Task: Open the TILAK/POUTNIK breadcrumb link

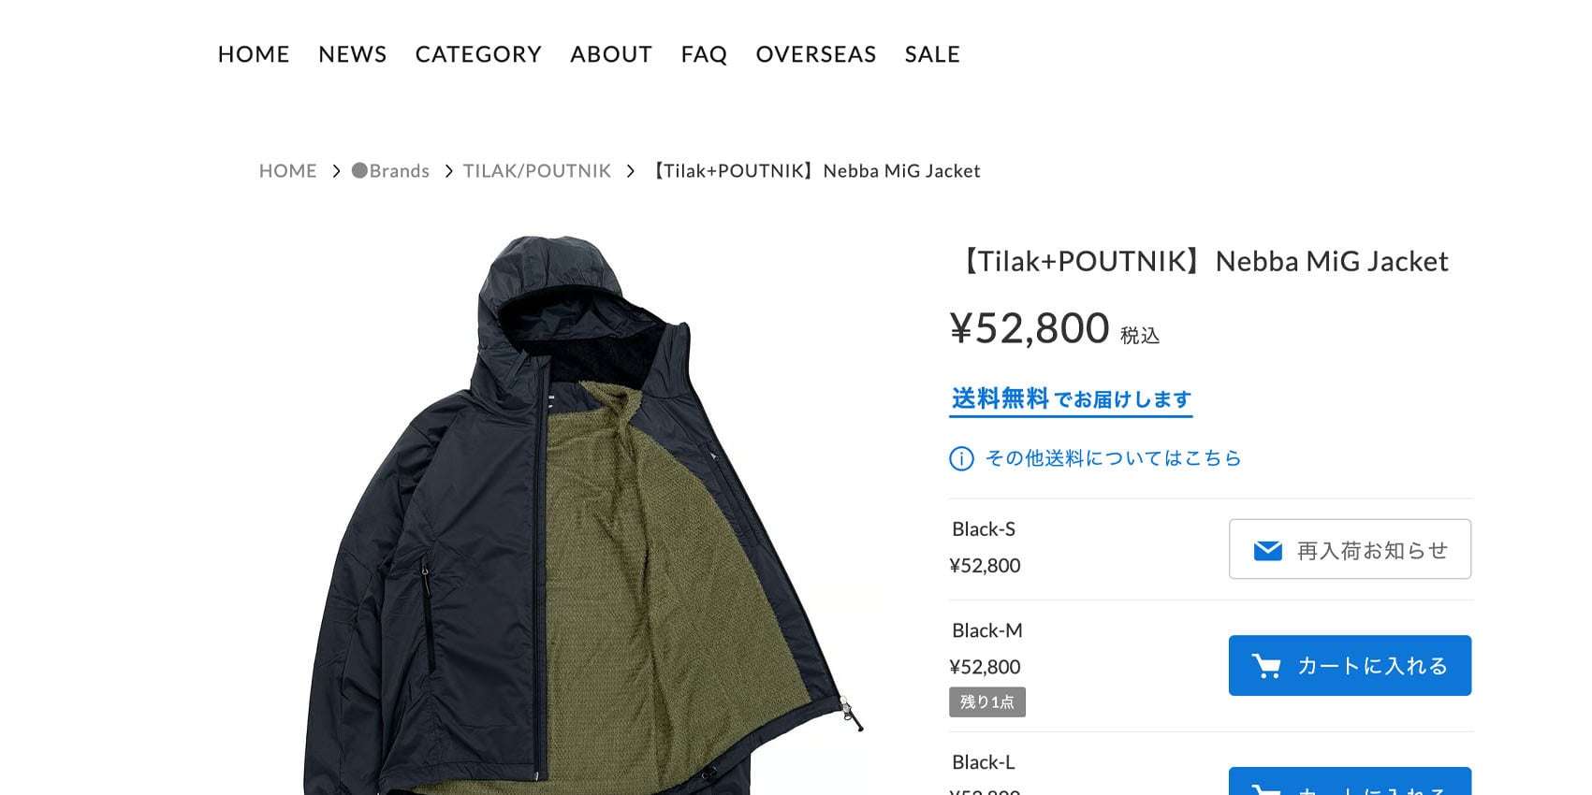Action: tap(536, 171)
